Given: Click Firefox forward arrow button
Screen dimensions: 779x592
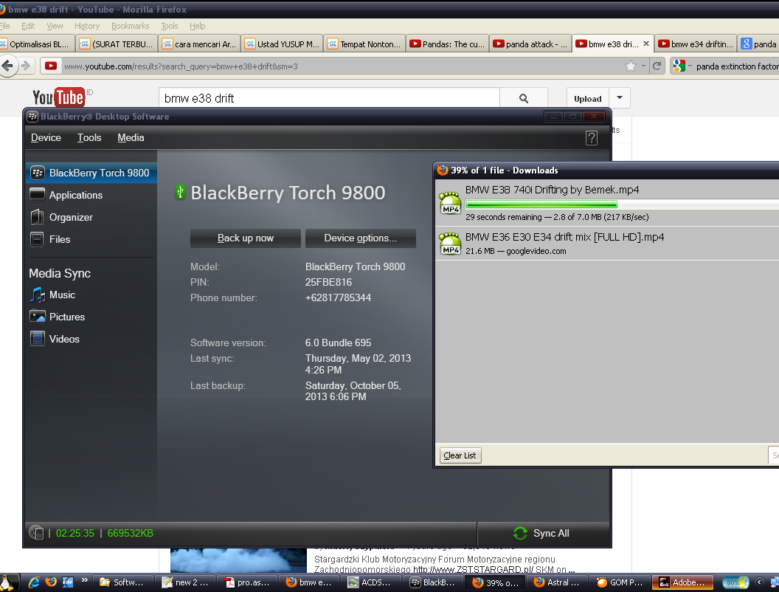Looking at the screenshot, I should point(26,66).
